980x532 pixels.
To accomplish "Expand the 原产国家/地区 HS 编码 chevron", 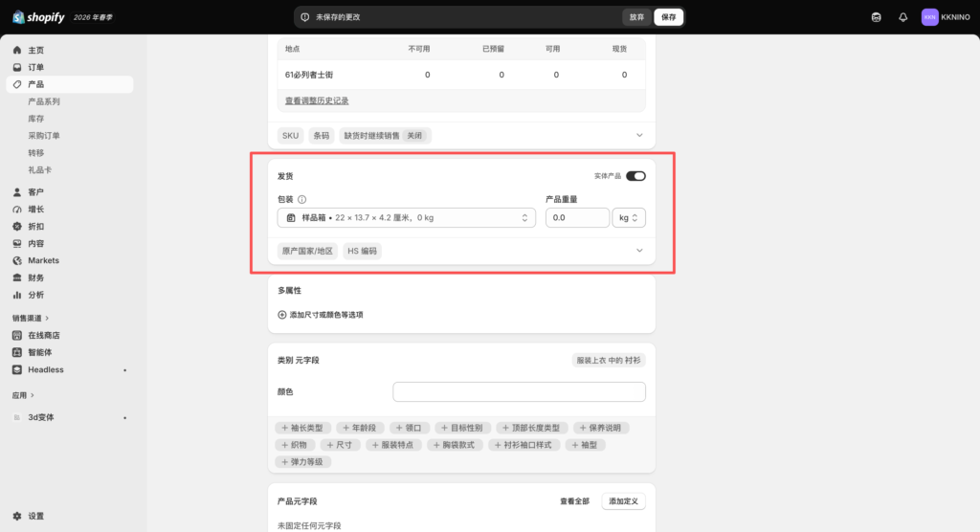I will (639, 251).
